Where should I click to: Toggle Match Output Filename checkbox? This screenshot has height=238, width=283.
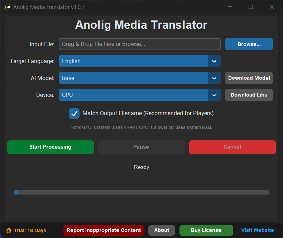point(74,113)
